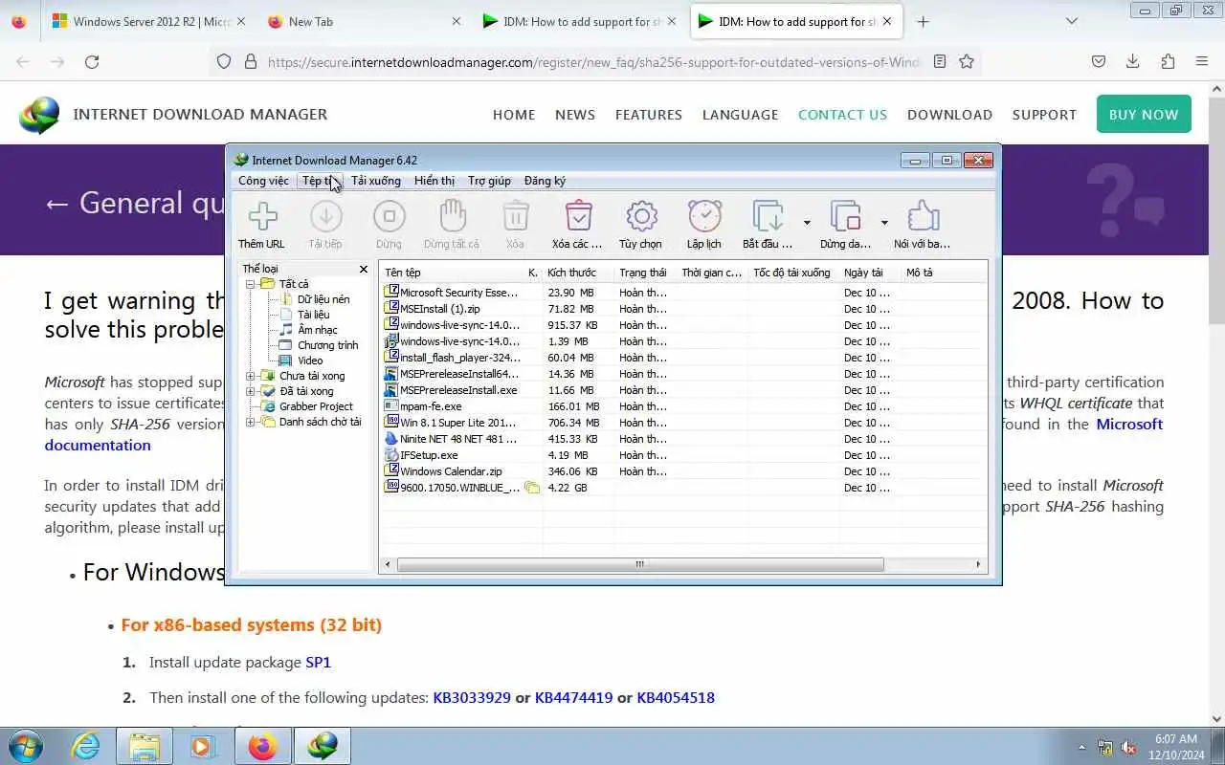The image size is (1225, 765).
Task: Go to the FEATURES page in site navigation
Action: (x=649, y=115)
